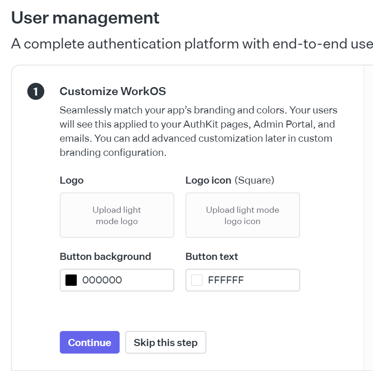Click Skip this step button
373x371 pixels.
(166, 342)
